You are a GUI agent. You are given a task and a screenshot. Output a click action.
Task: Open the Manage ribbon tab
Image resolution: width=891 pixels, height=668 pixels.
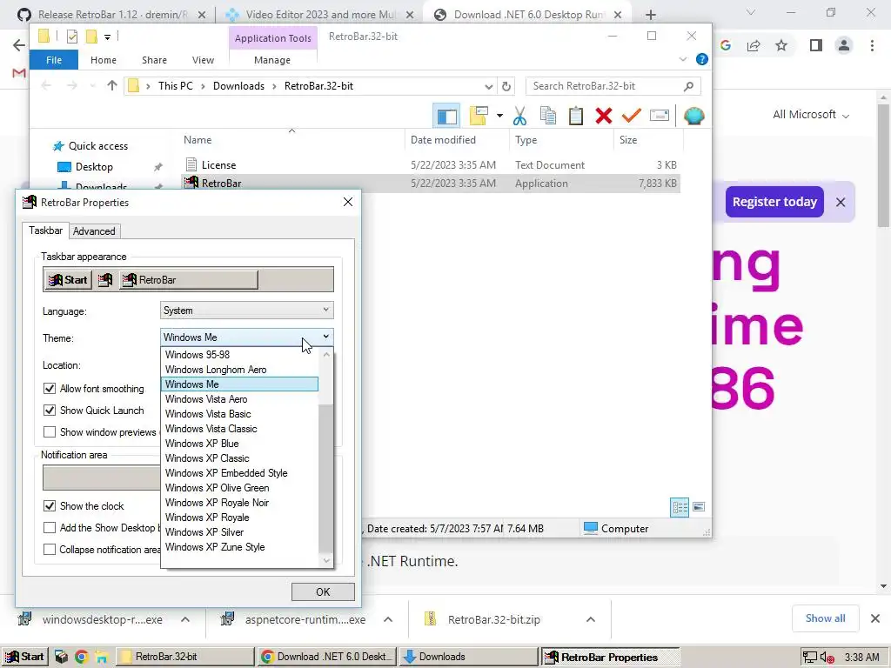tap(272, 60)
